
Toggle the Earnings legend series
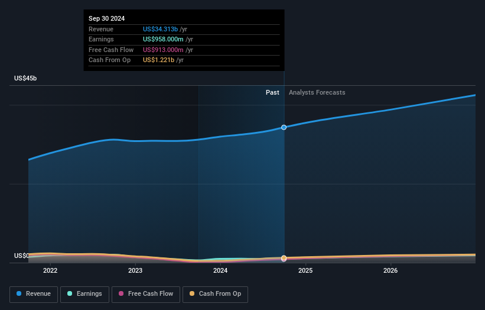coord(84,294)
